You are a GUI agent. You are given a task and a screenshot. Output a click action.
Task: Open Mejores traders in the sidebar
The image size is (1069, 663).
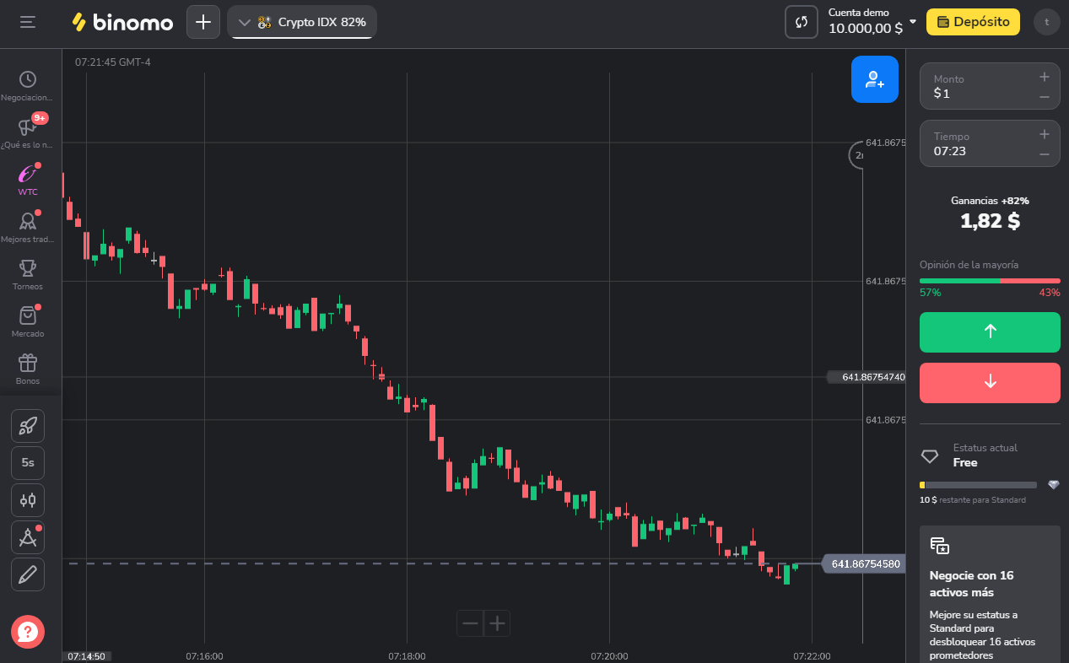[28, 228]
